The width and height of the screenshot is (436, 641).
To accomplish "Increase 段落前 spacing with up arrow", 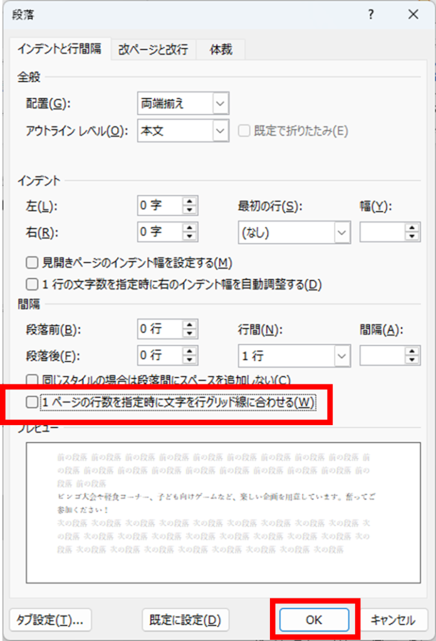I will pos(189,324).
